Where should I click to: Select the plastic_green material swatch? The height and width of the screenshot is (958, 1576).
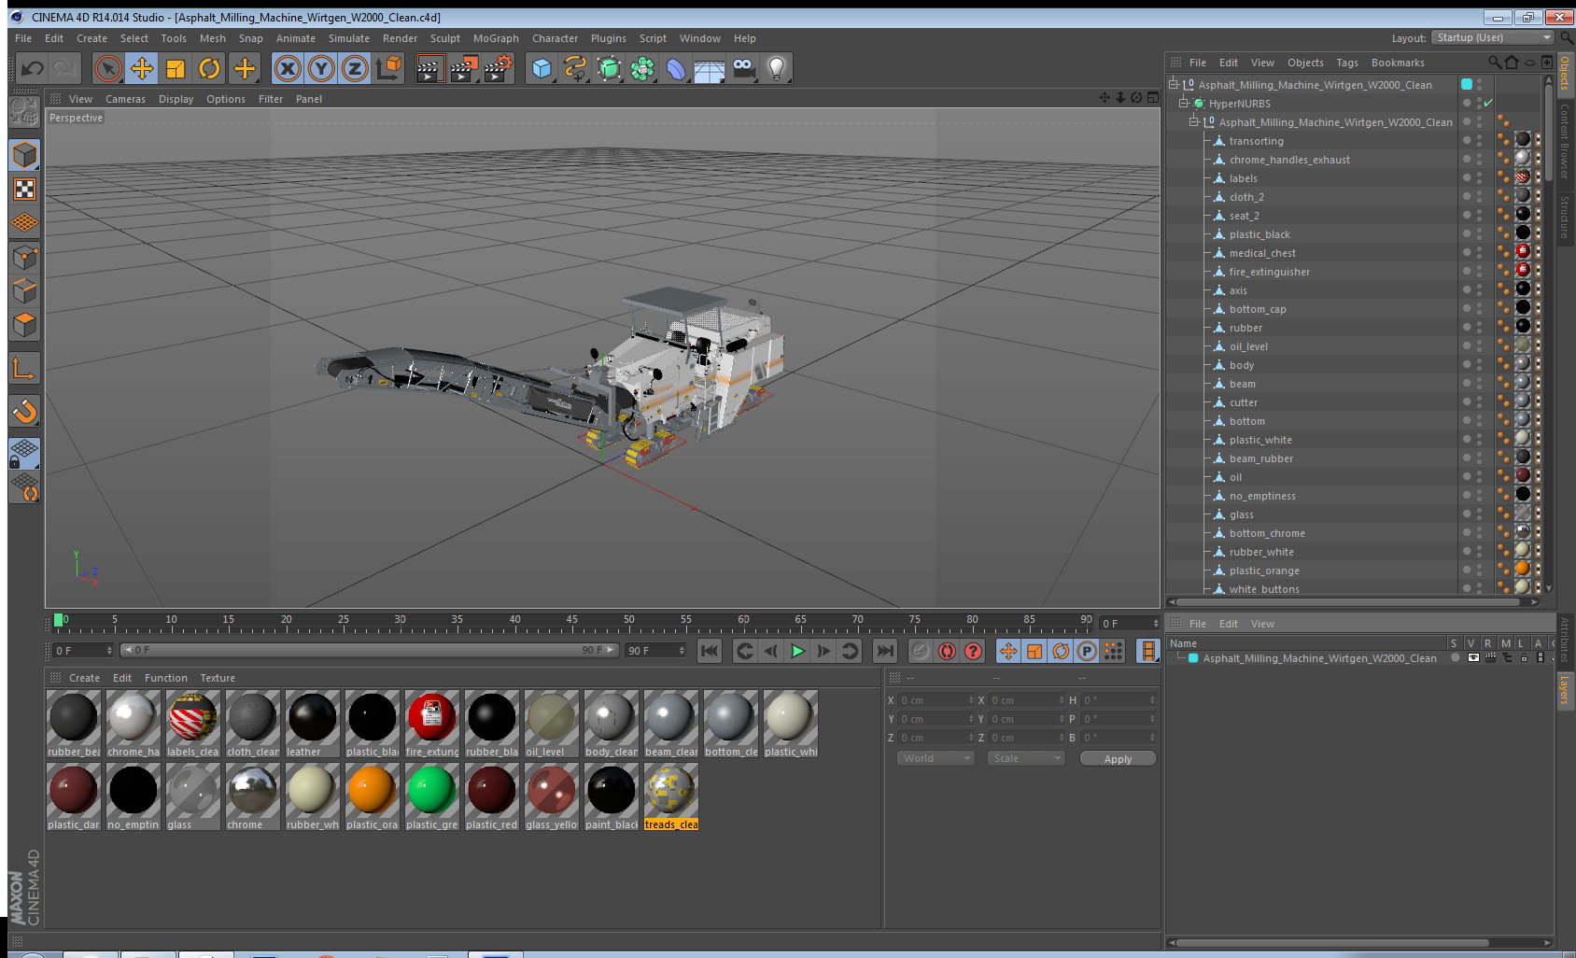tap(432, 796)
